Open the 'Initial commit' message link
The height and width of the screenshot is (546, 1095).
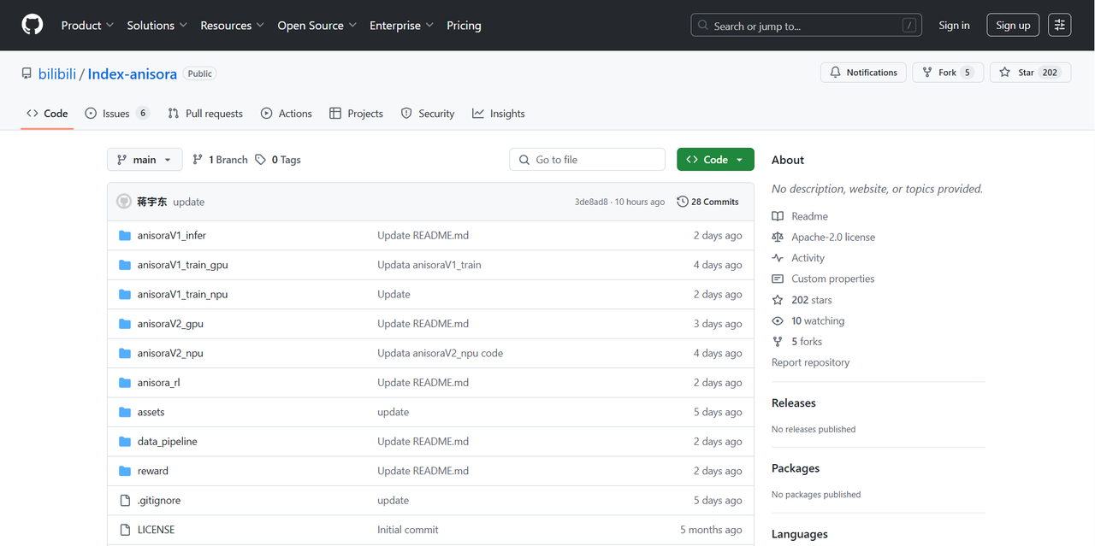tap(407, 530)
